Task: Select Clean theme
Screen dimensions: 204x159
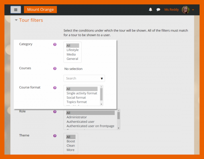Action: pyautogui.click(x=71, y=145)
